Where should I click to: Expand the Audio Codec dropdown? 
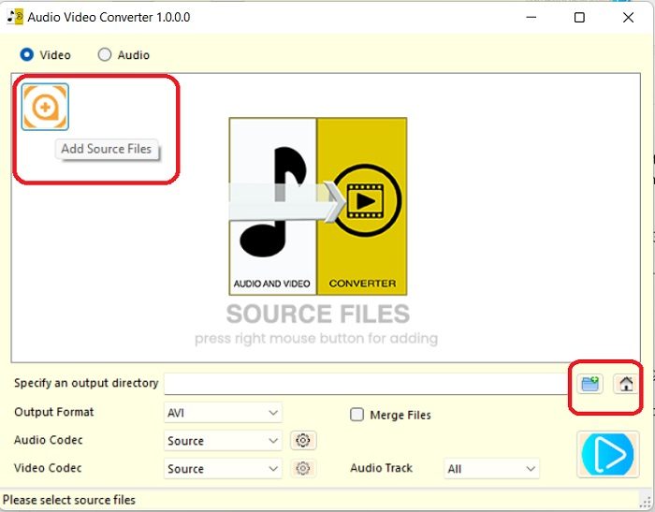pyautogui.click(x=223, y=441)
